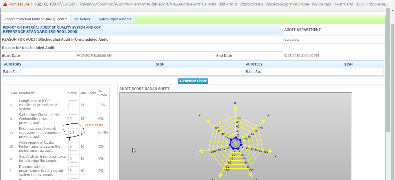Click the AUDITEES column header
This screenshot has height=180, width=395.
tap(254, 64)
